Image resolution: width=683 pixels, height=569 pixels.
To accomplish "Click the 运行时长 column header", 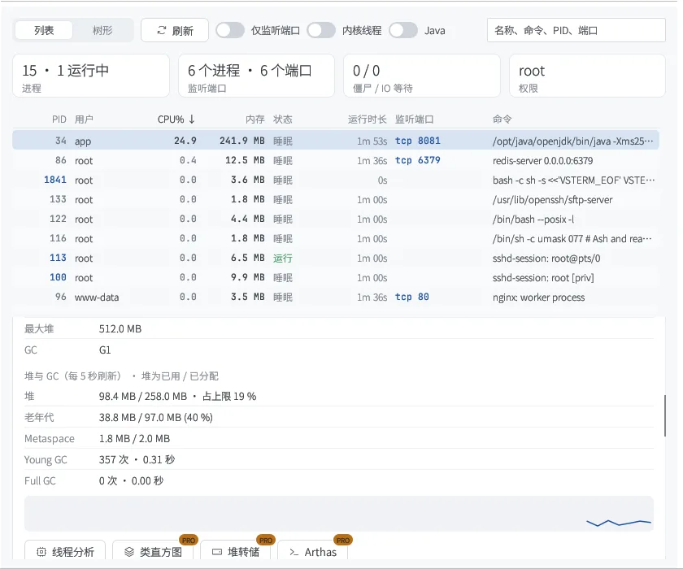I will pyautogui.click(x=368, y=119).
